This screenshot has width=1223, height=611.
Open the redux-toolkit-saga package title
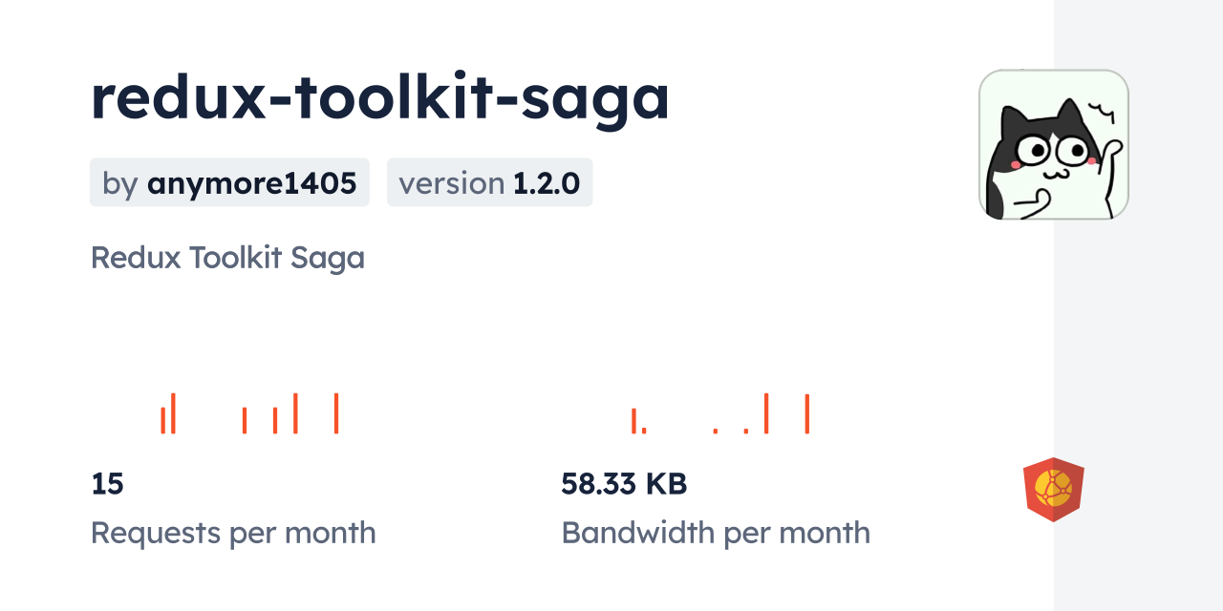click(x=380, y=96)
